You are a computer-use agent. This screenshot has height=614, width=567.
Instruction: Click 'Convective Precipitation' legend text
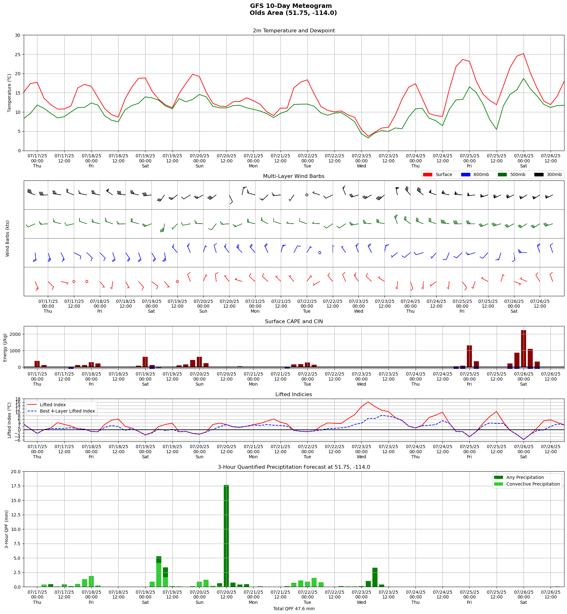[533, 484]
